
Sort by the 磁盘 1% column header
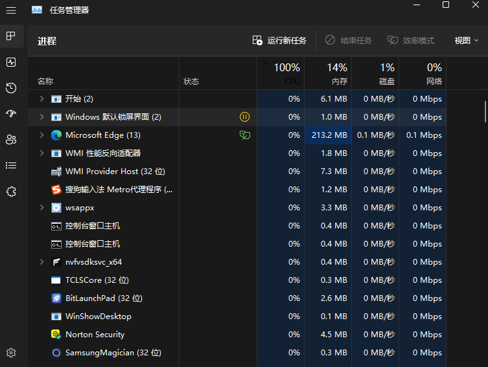click(375, 73)
